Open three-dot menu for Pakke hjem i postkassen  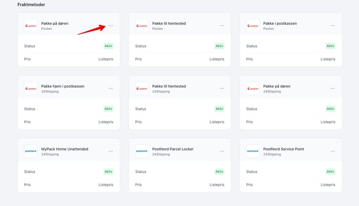pyautogui.click(x=111, y=88)
